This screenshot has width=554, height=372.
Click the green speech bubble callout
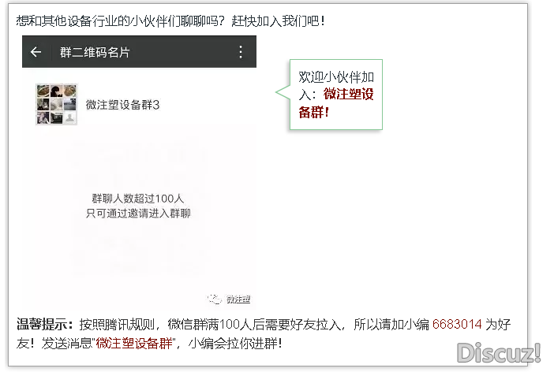point(330,95)
